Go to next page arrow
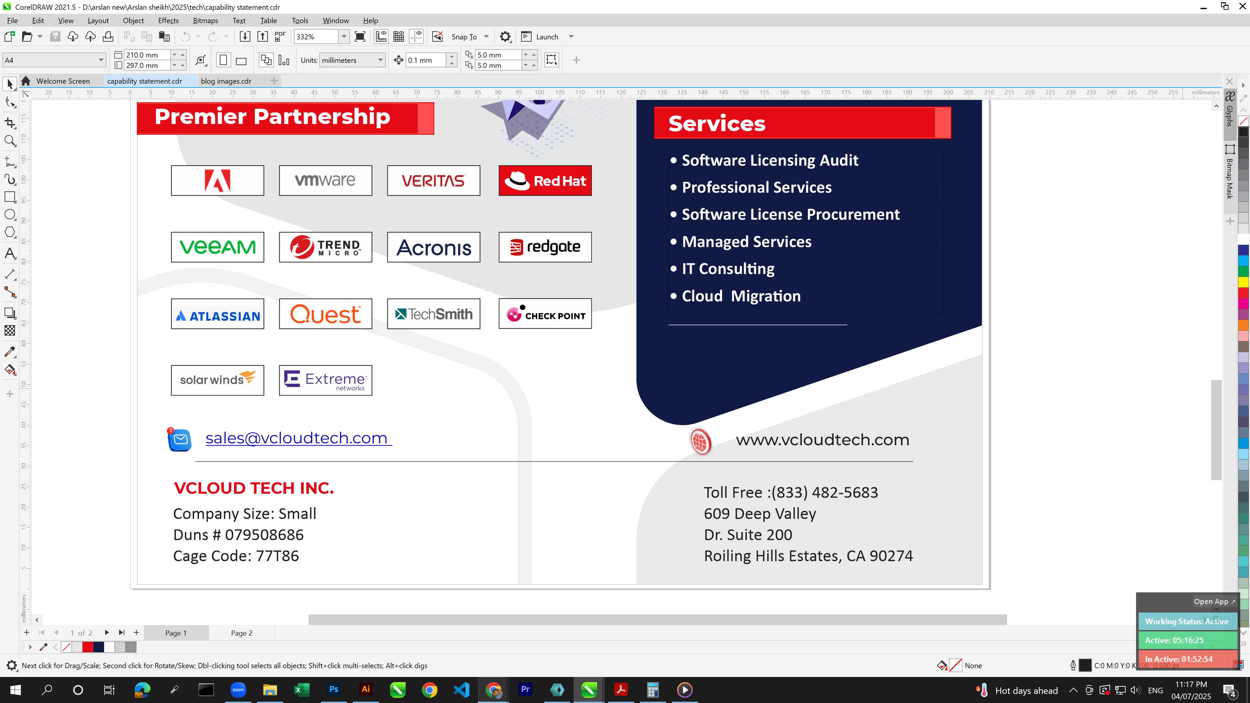Viewport: 1250px width, 703px height. (x=107, y=633)
